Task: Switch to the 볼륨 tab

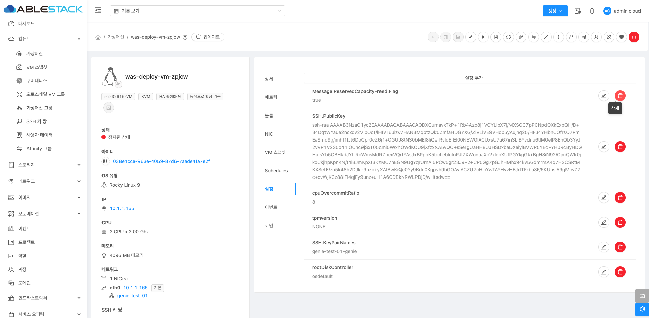Action: point(269,116)
